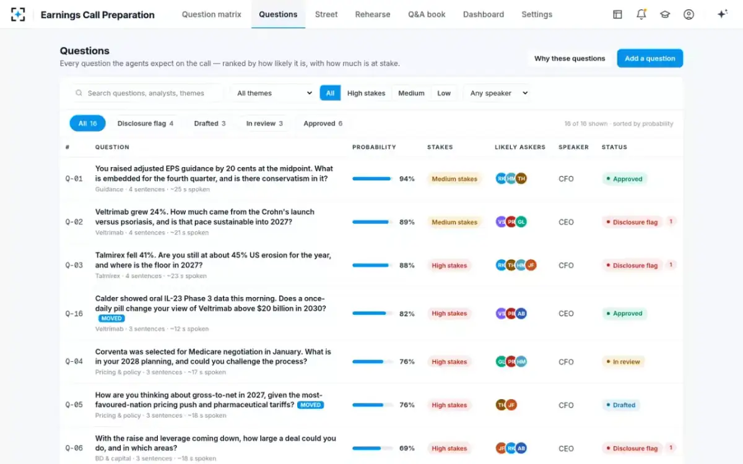
Task: Click the High stakes pill on Q-06
Action: (450, 449)
